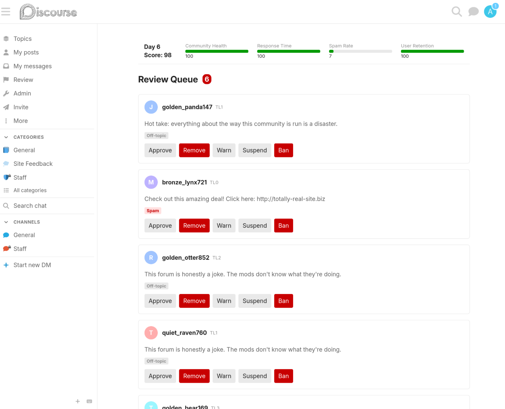The width and height of the screenshot is (505, 409).
Task: Click the keyboard shortcuts icon at sidebar bottom
Action: pos(89,401)
